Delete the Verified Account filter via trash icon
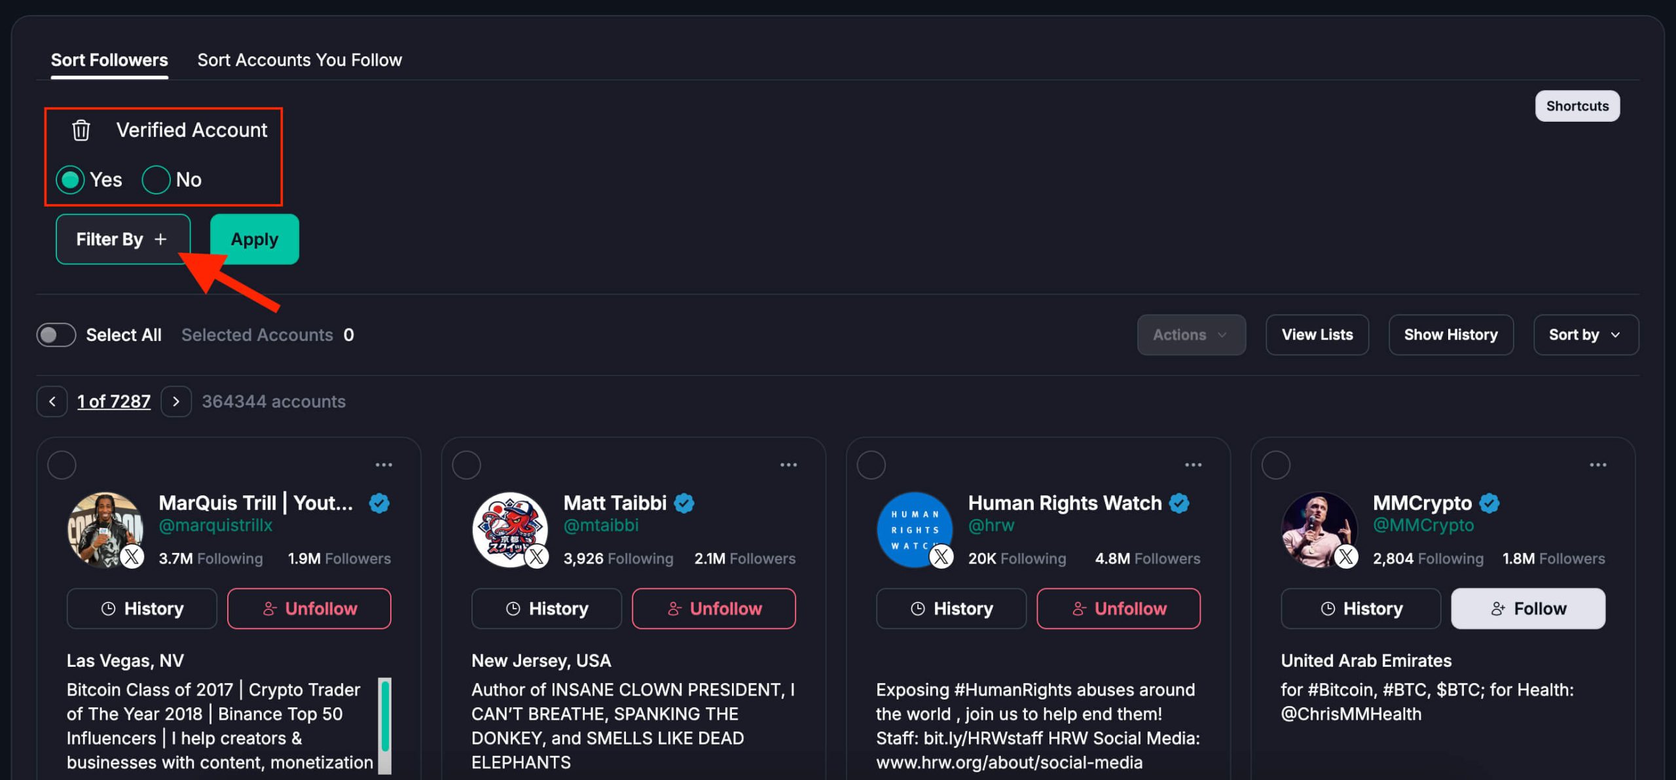This screenshot has height=780, width=1676. pos(81,130)
